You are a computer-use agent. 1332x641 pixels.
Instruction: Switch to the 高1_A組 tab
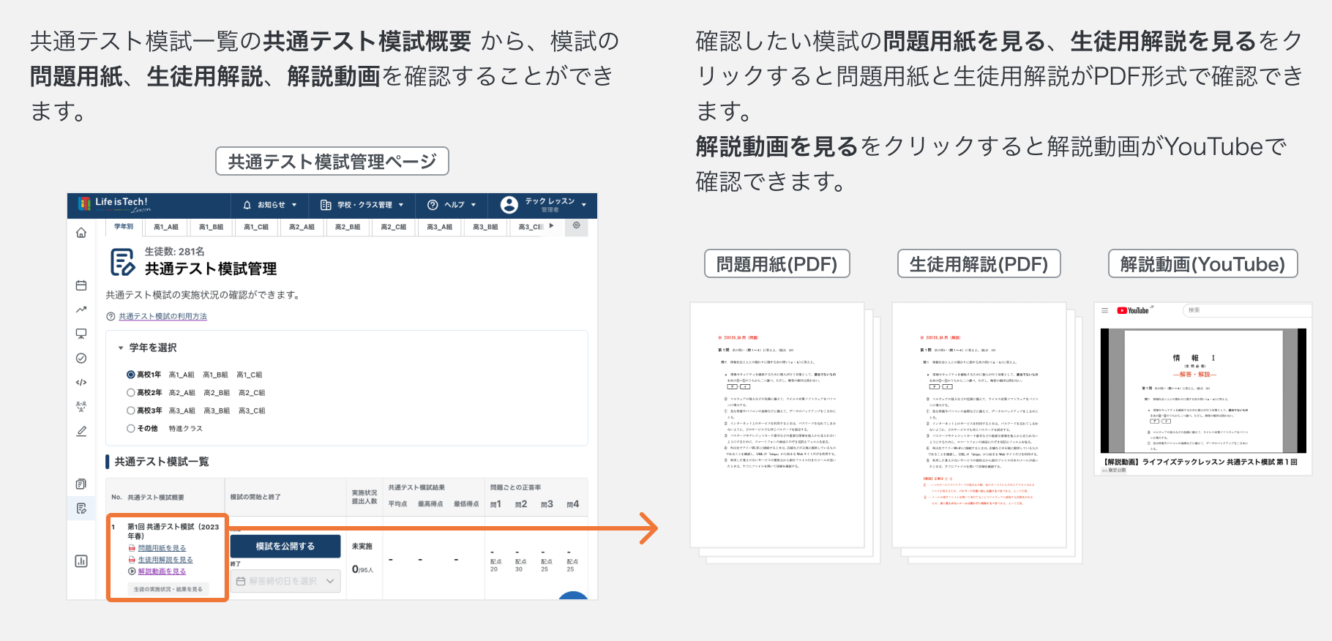[x=166, y=227]
